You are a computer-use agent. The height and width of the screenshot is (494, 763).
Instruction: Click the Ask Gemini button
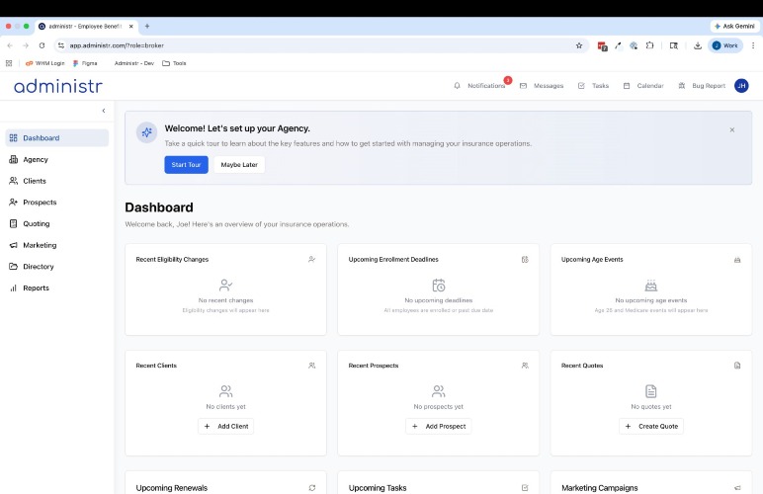click(x=734, y=27)
